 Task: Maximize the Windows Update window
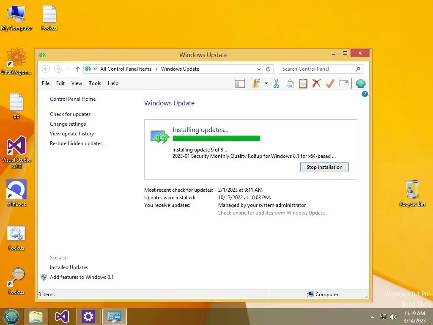click(x=345, y=53)
